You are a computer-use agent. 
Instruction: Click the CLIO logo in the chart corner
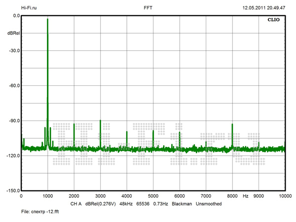coord(274,21)
